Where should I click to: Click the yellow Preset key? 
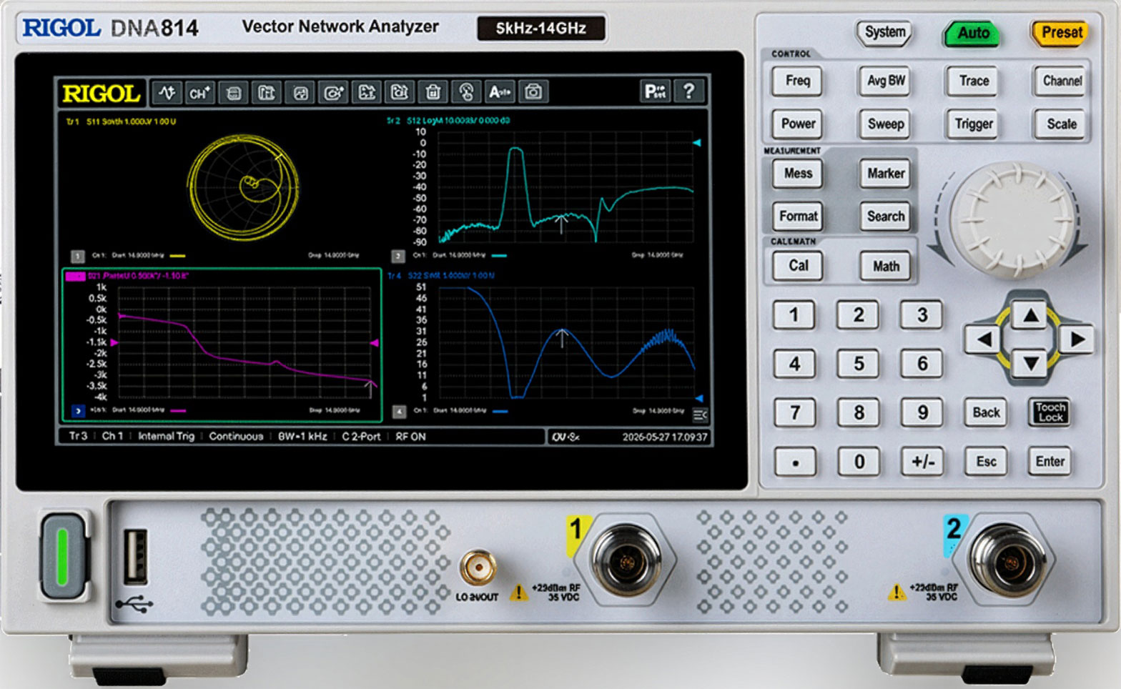pos(1061,33)
